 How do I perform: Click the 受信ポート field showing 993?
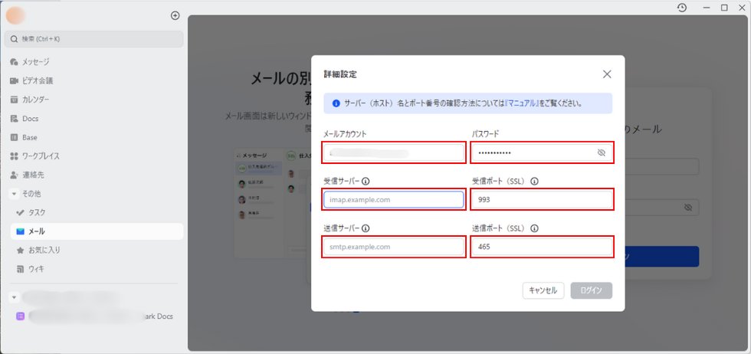(x=543, y=200)
